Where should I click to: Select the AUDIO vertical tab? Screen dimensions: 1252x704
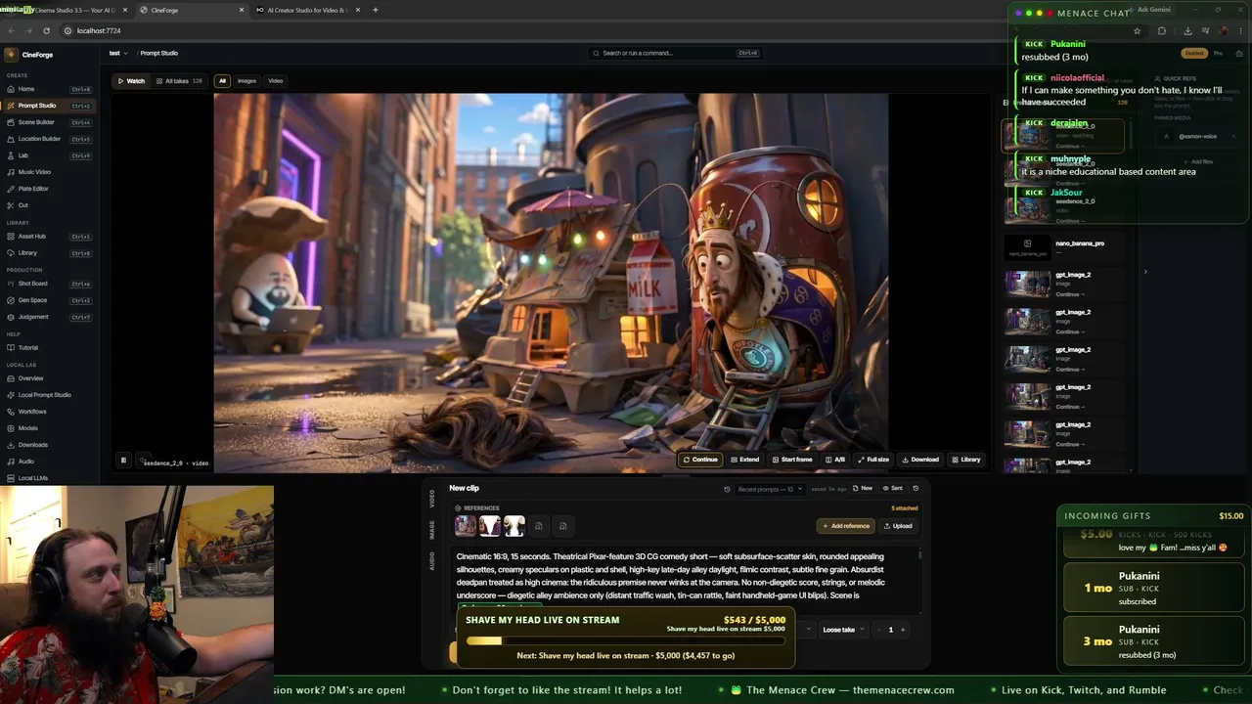point(432,561)
